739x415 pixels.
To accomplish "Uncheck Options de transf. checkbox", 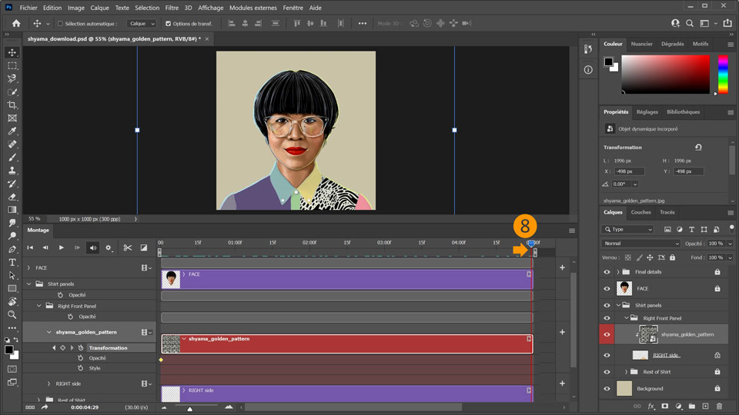I will click(x=169, y=24).
